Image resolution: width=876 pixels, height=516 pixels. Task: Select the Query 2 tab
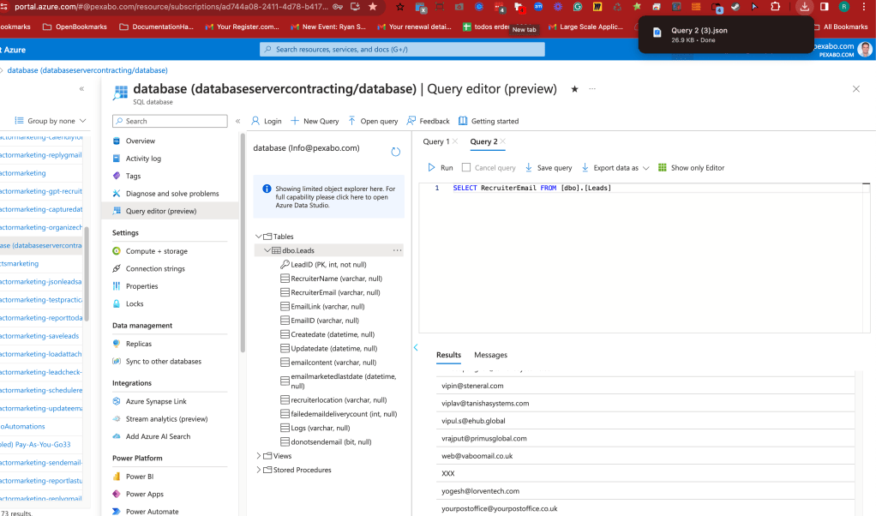(483, 141)
